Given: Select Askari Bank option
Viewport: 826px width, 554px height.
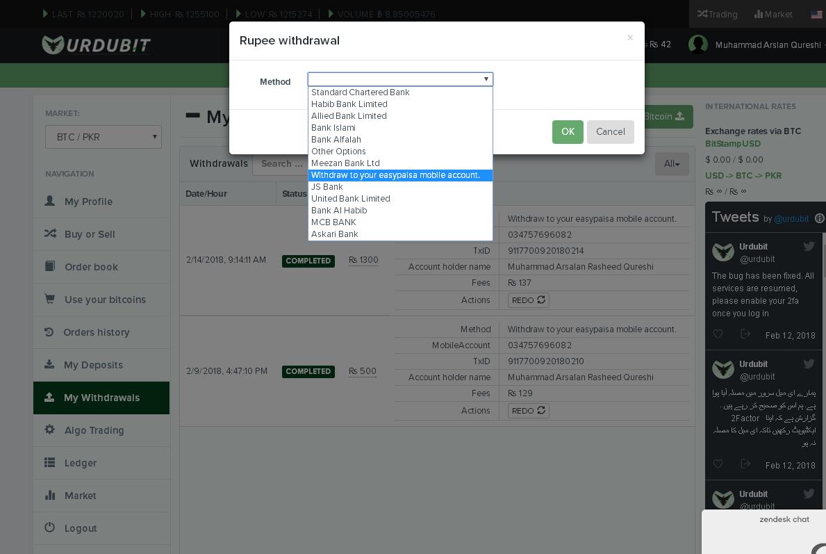Looking at the screenshot, I should pyautogui.click(x=400, y=234).
